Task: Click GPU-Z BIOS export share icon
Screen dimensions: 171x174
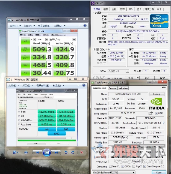Action: click(x=151, y=113)
